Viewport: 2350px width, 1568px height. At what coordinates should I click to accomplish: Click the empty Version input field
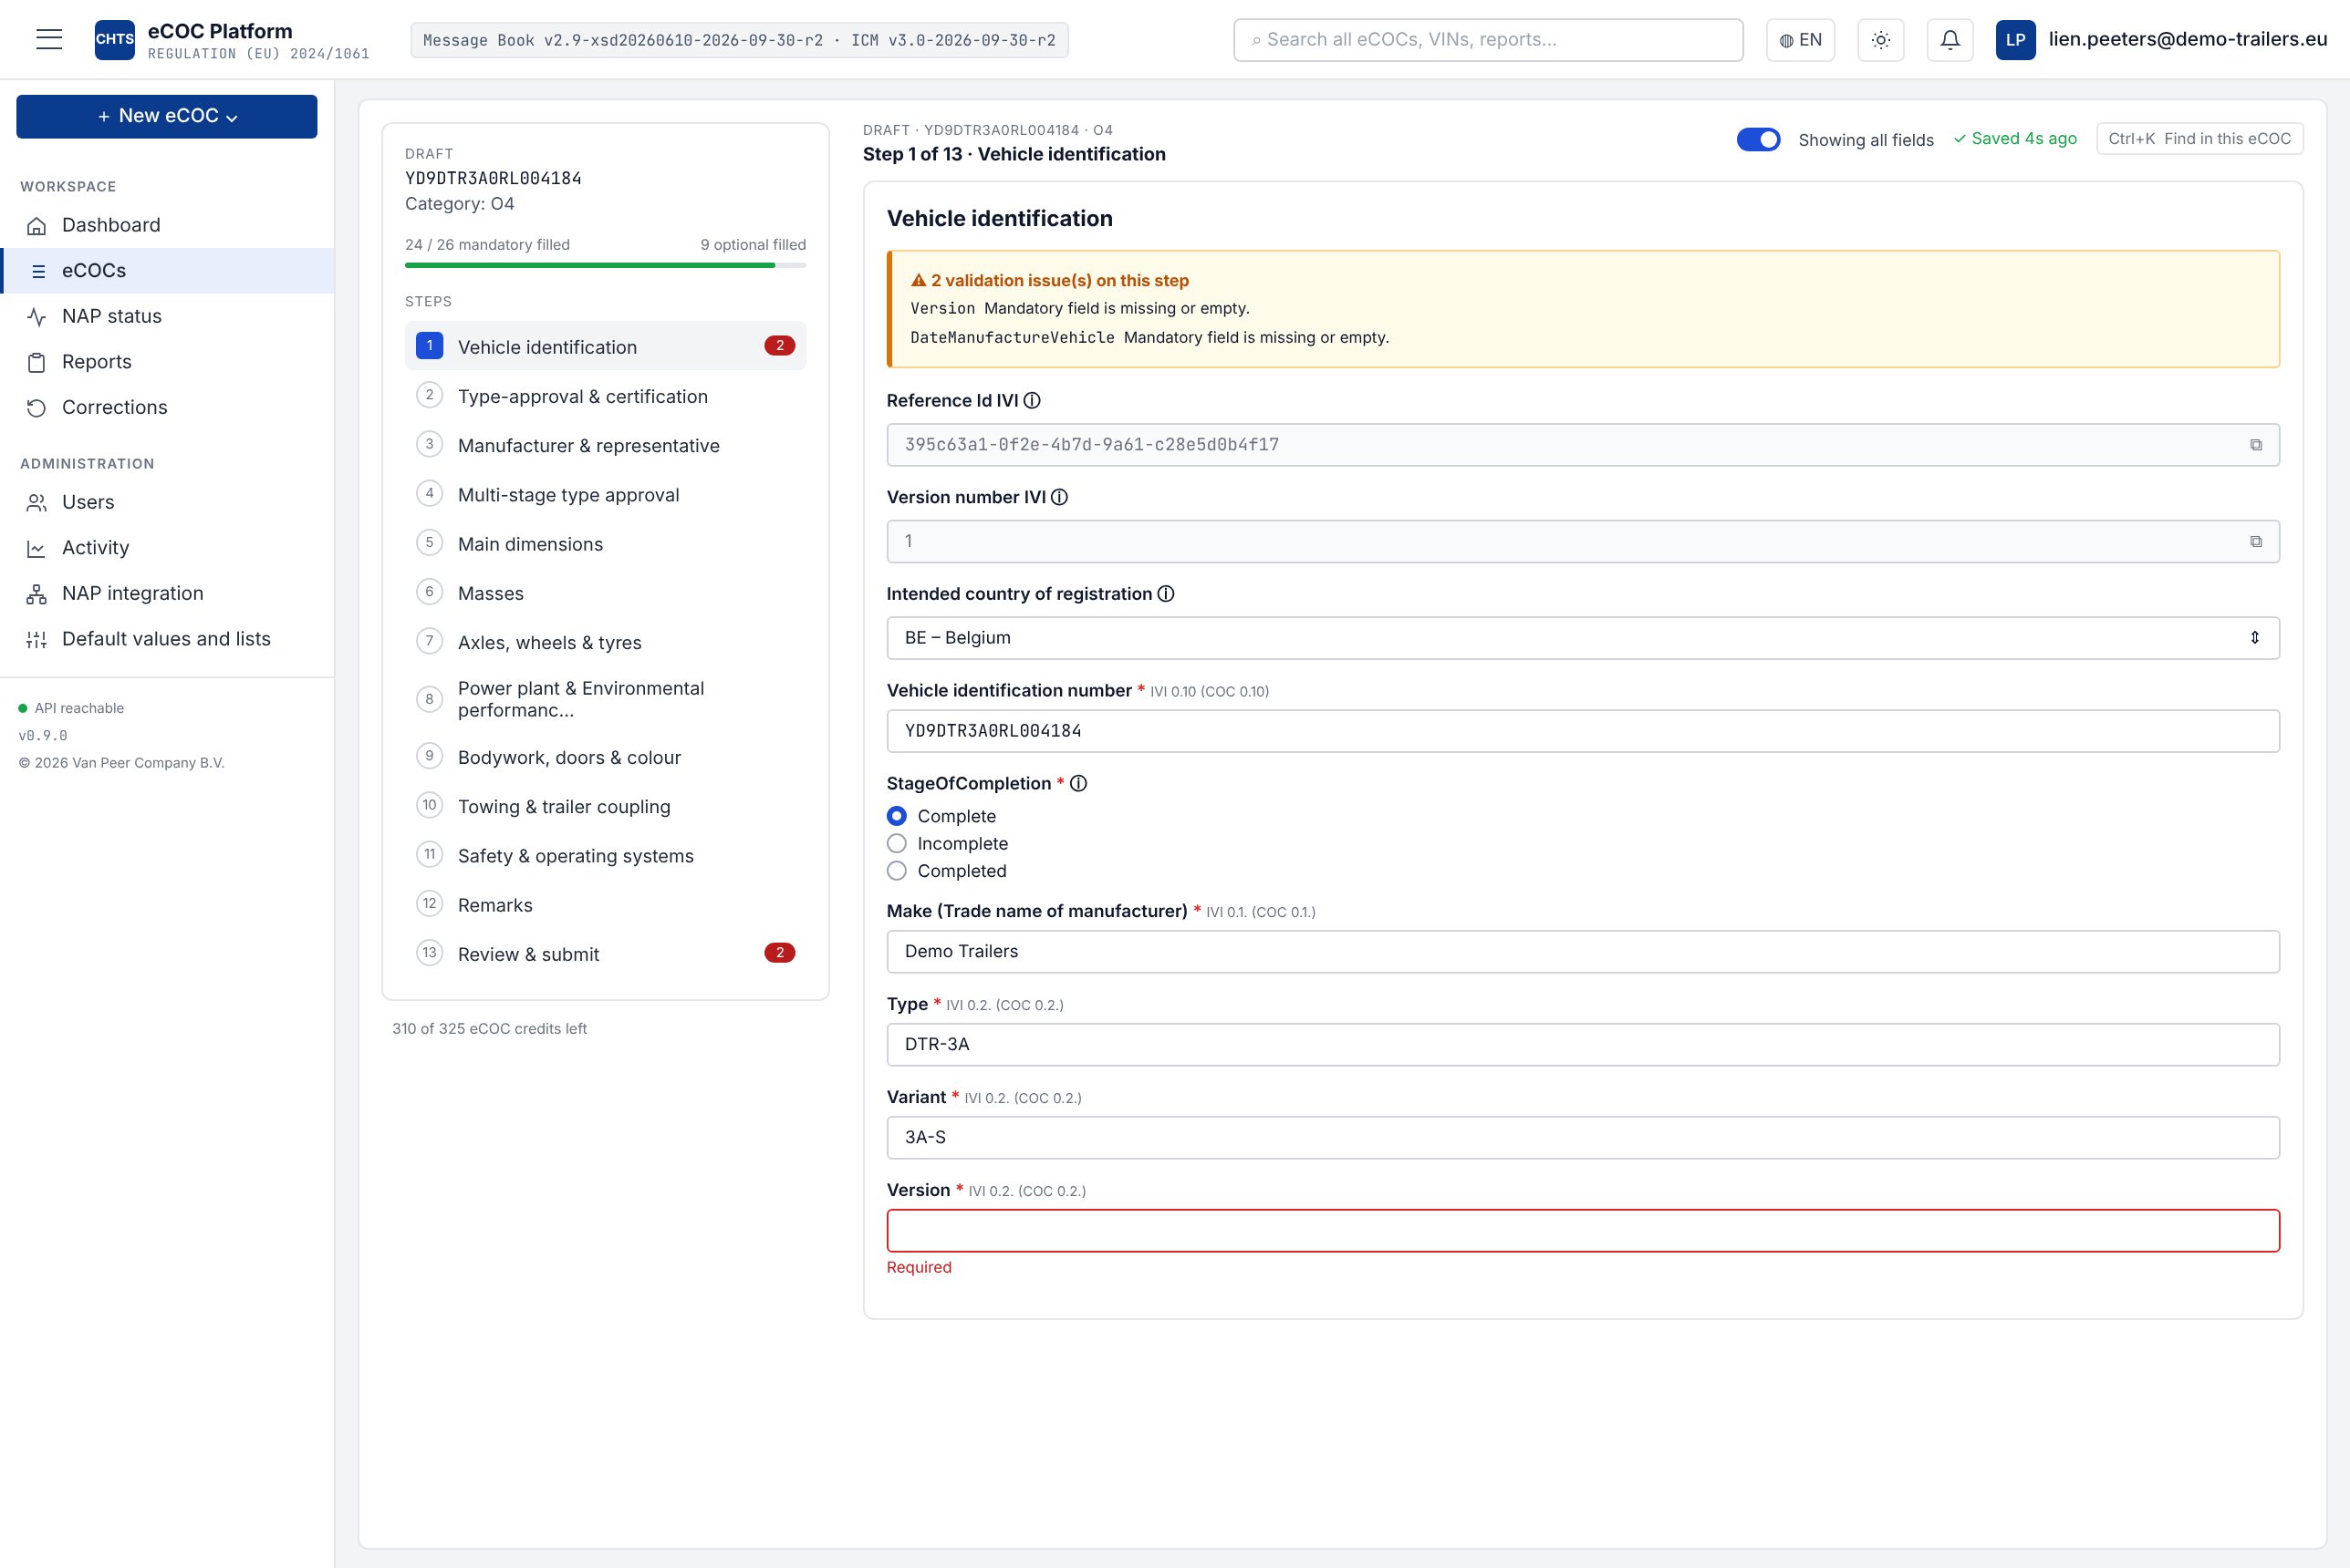(x=1583, y=1231)
